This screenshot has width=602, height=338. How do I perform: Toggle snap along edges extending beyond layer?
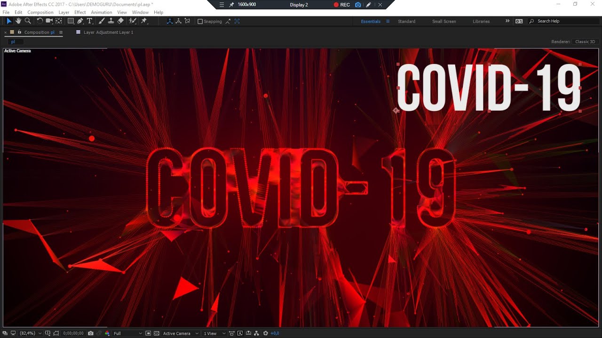click(228, 21)
